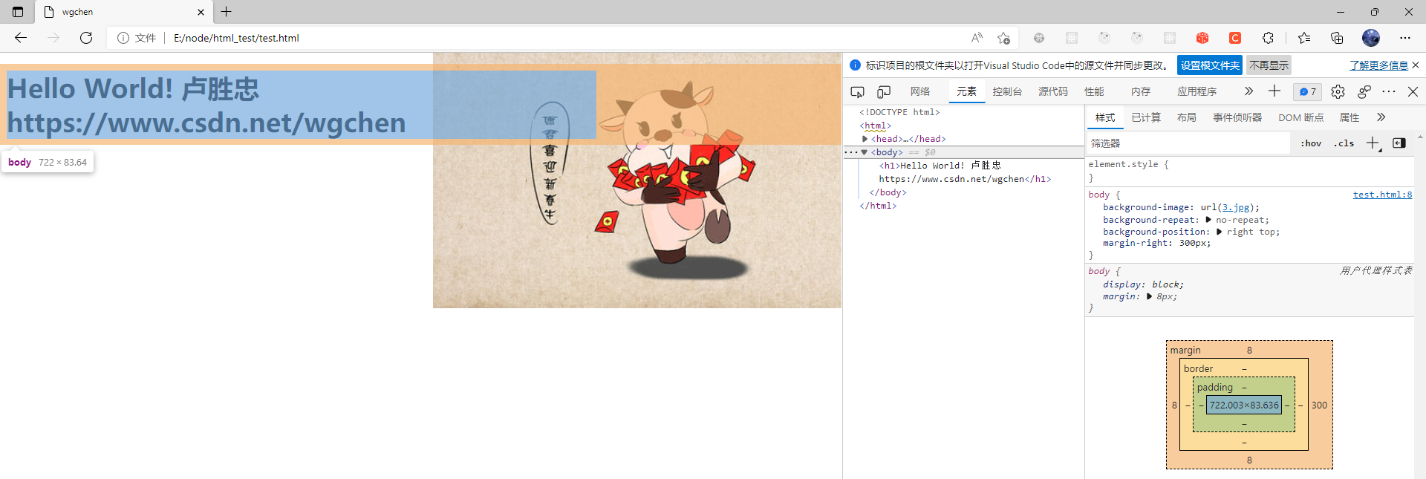Open the extensions puzzle icon

tap(1268, 38)
